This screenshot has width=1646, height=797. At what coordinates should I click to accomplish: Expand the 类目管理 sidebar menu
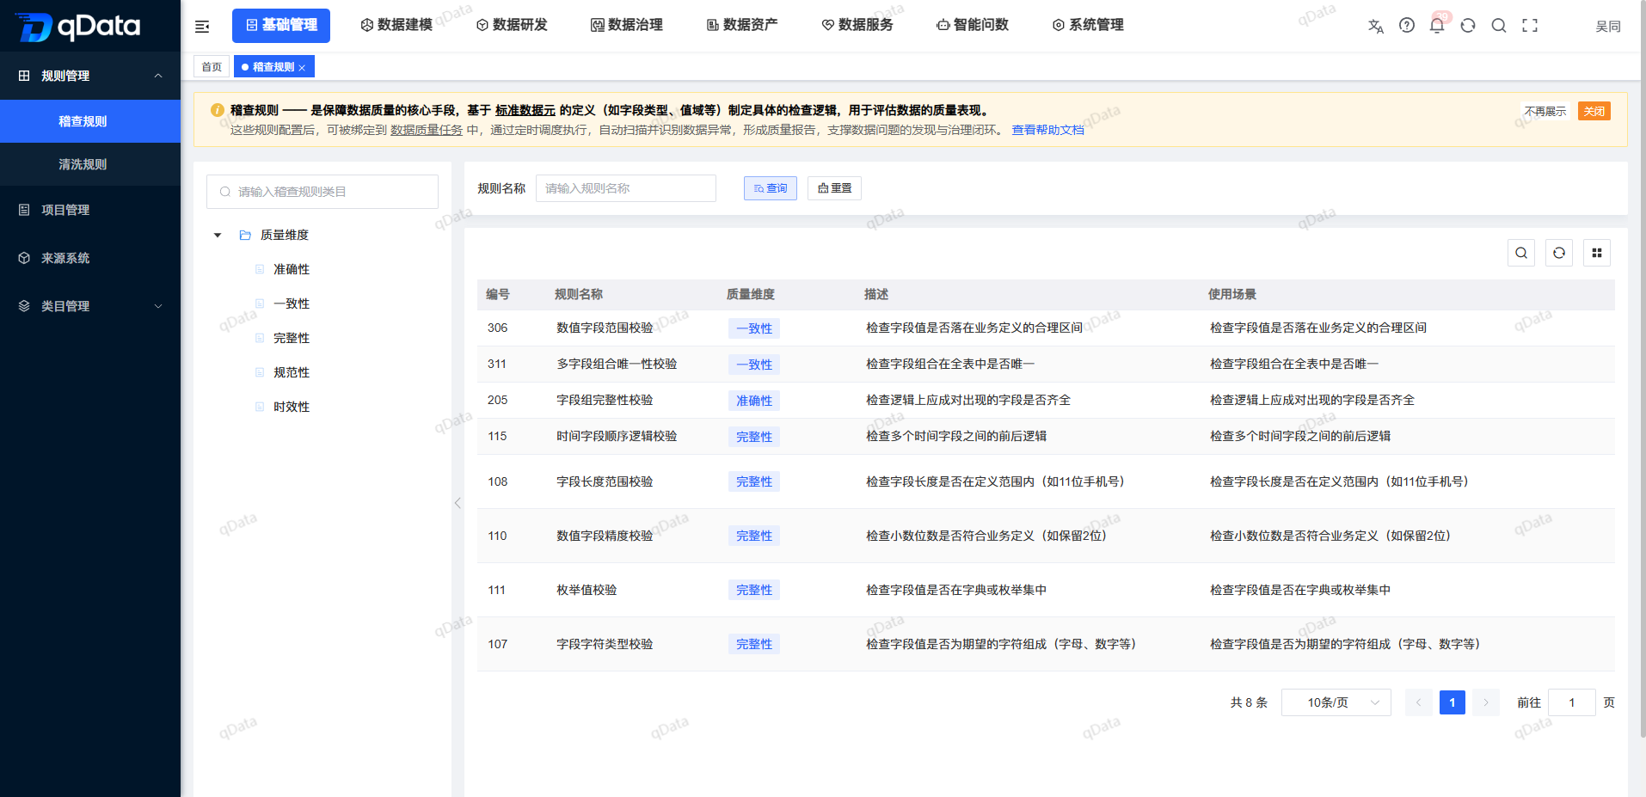158,306
